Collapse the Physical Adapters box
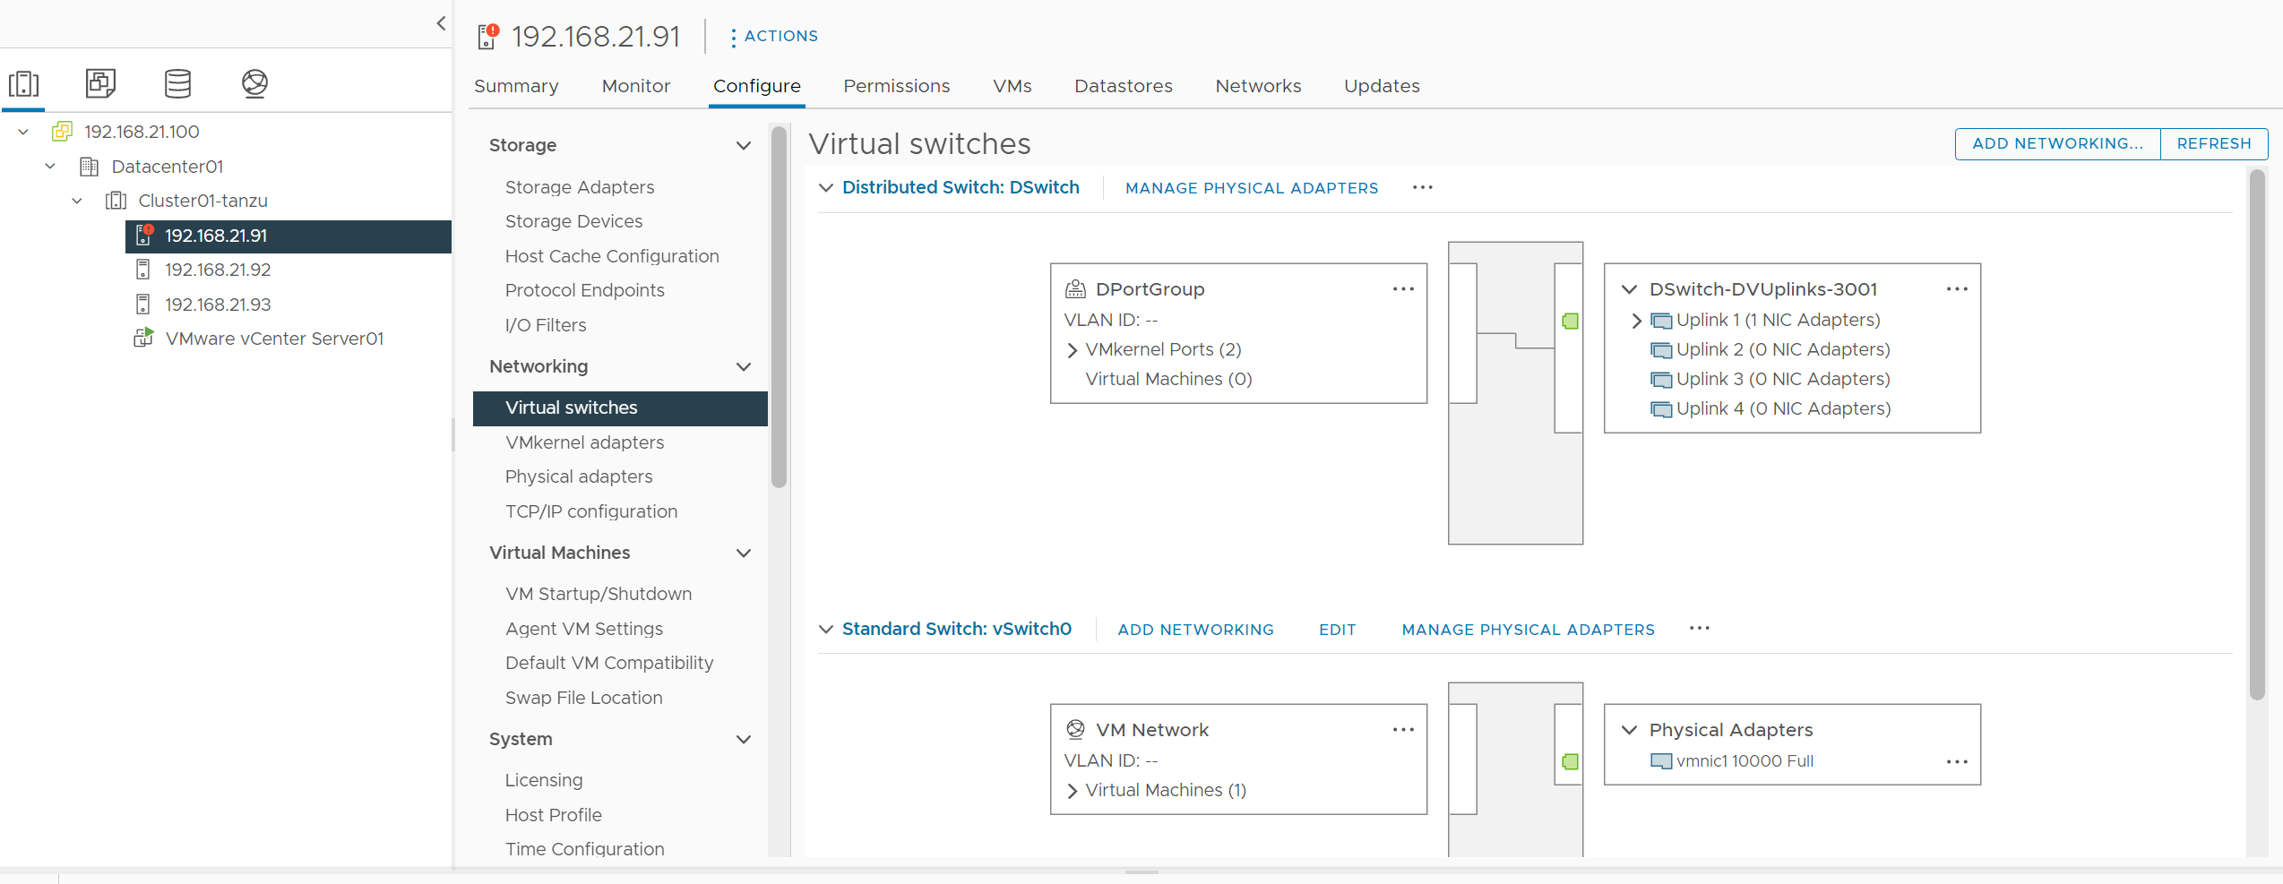The width and height of the screenshot is (2283, 884). pos(1630,730)
